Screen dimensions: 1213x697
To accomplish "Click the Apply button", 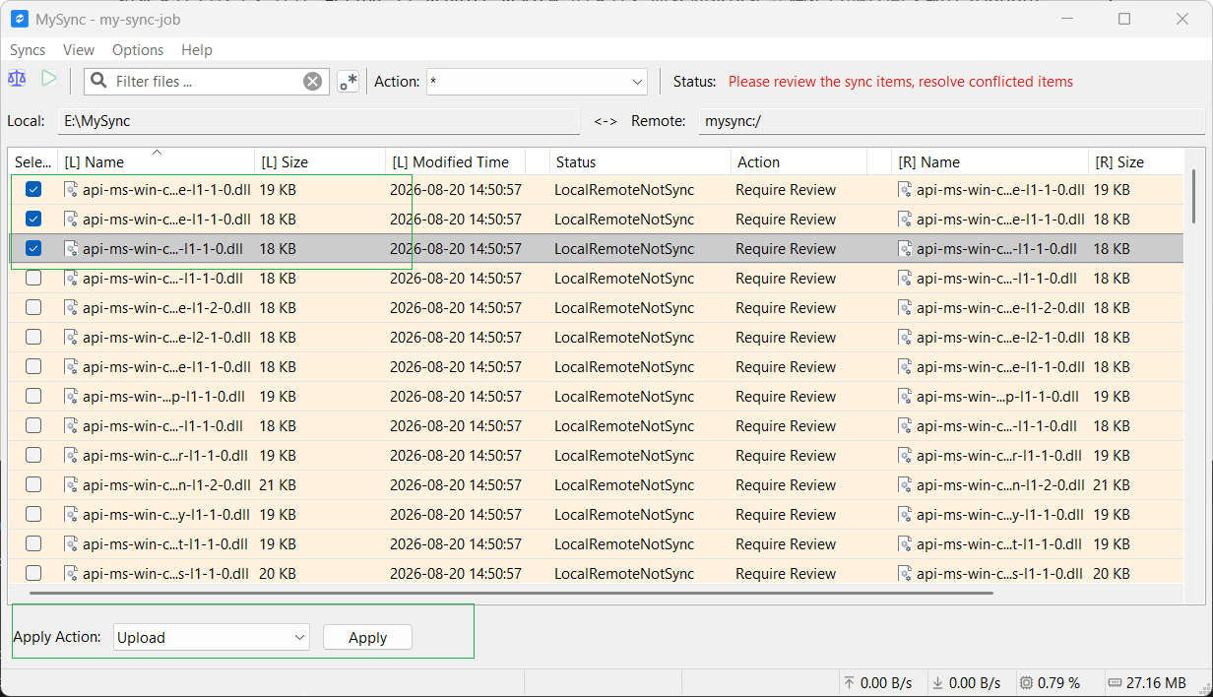I will coord(367,638).
